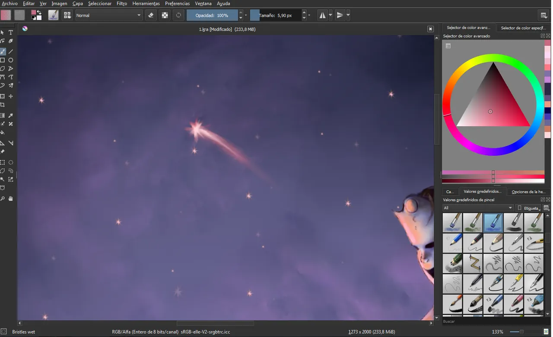Open the Preferencias menu

pos(177,3)
